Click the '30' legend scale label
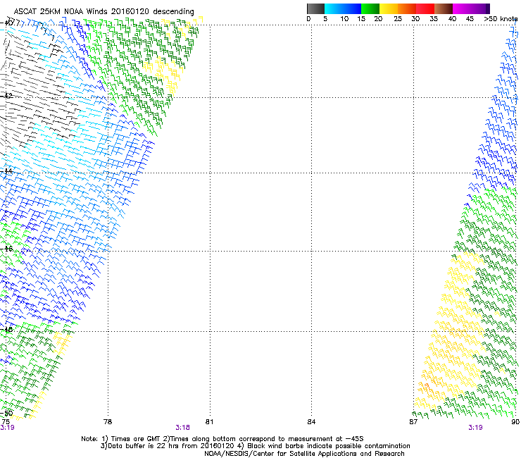521x458 pixels. (x=415, y=19)
